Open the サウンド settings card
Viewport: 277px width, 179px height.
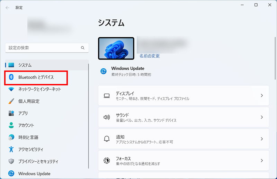(x=184, y=117)
